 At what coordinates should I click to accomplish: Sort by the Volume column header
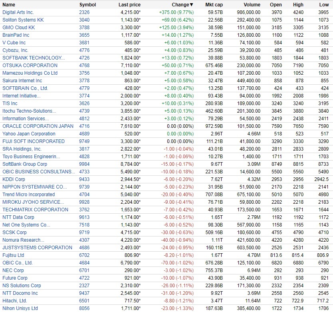pyautogui.click(x=252, y=5)
